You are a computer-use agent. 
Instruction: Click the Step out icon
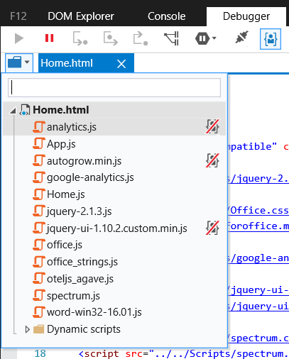coord(141,38)
